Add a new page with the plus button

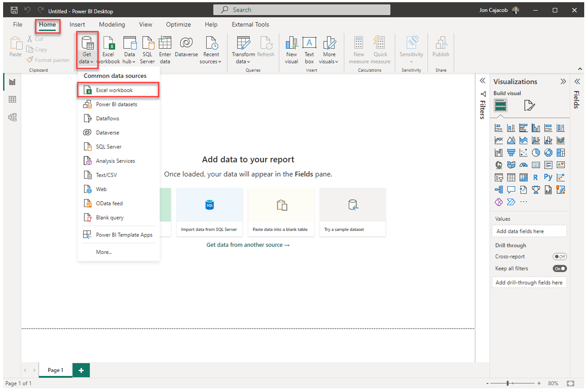click(81, 370)
